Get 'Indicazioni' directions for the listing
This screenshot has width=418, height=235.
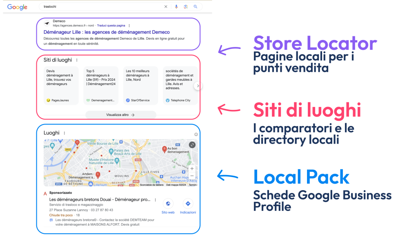click(188, 206)
